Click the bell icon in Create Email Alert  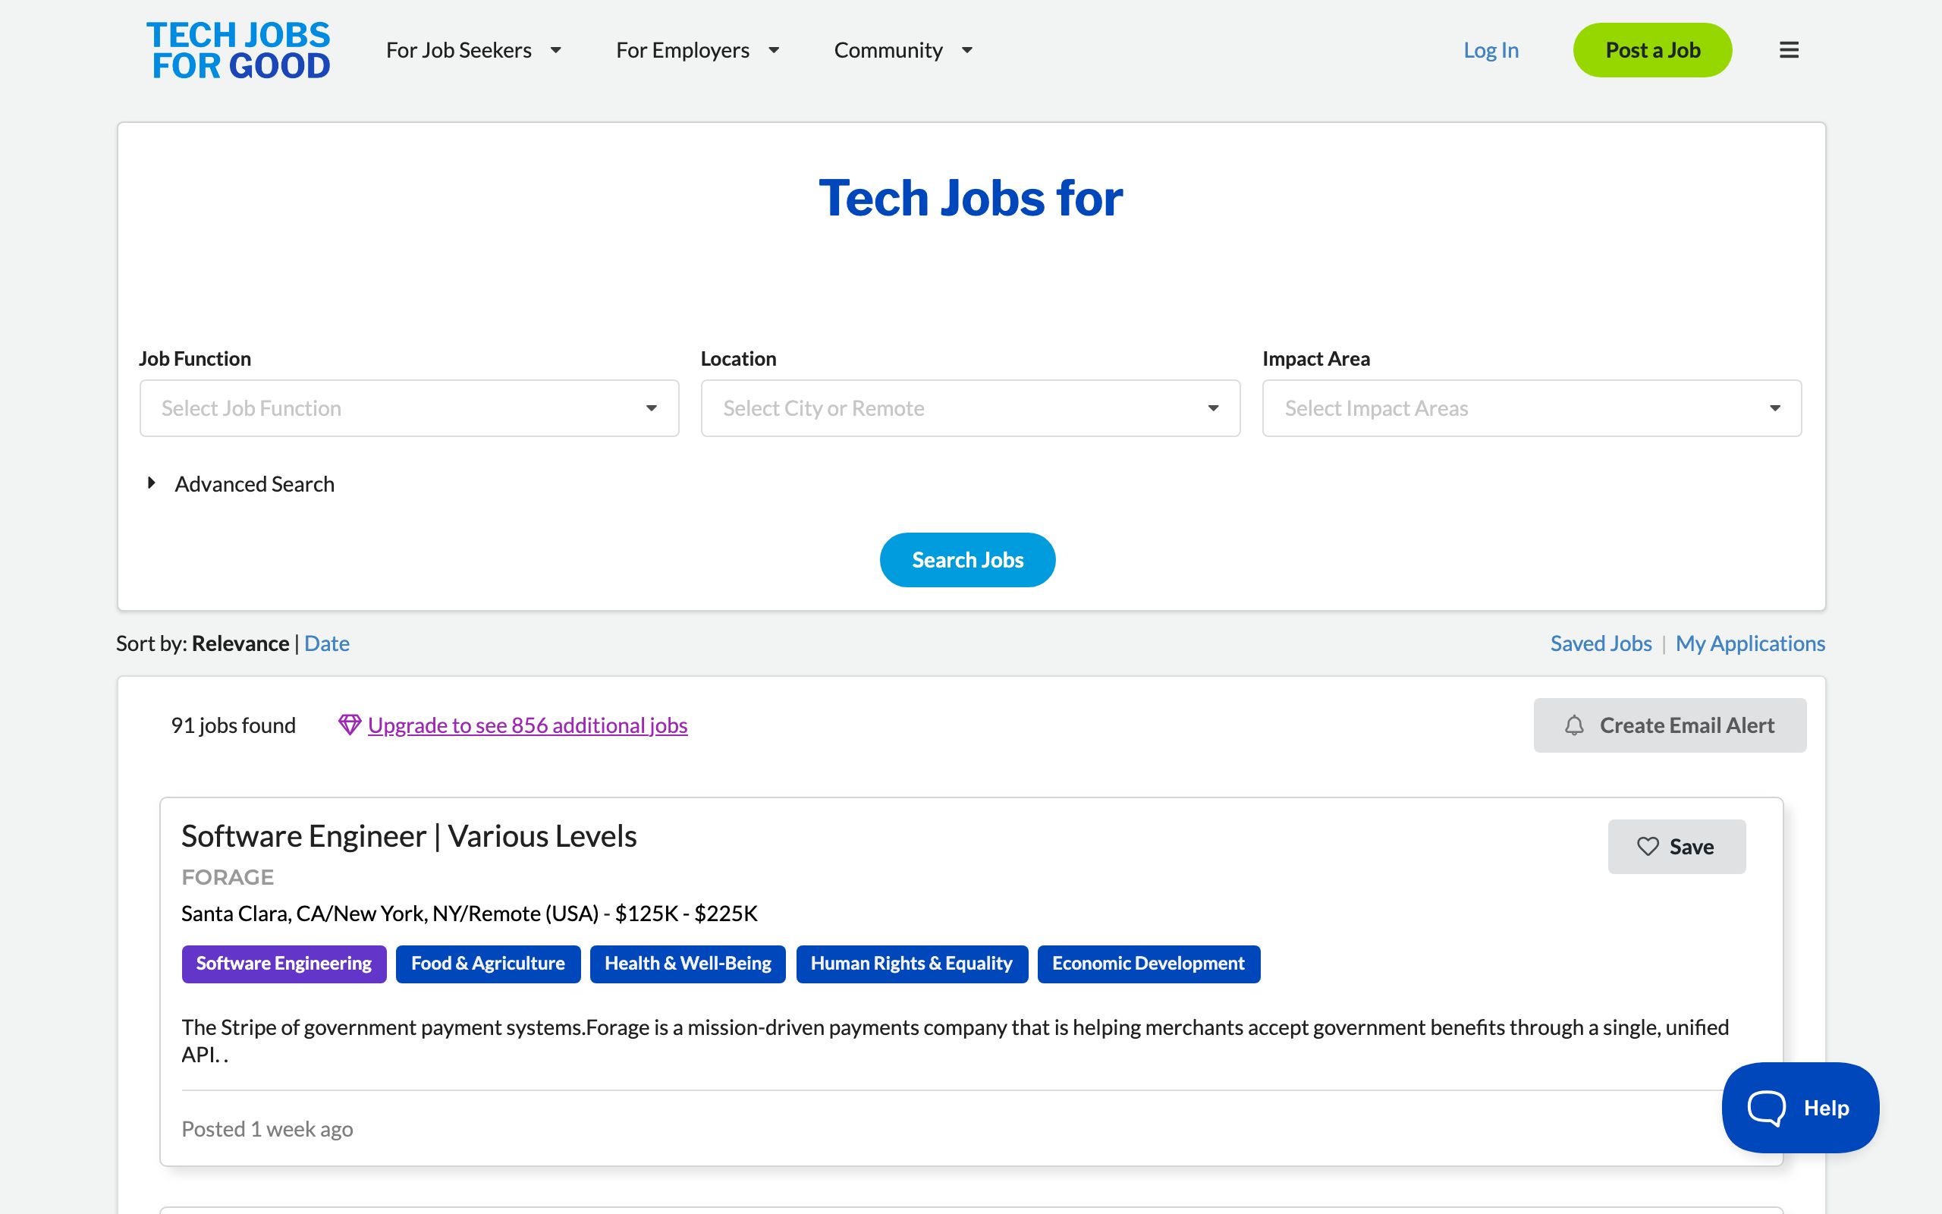click(x=1575, y=725)
